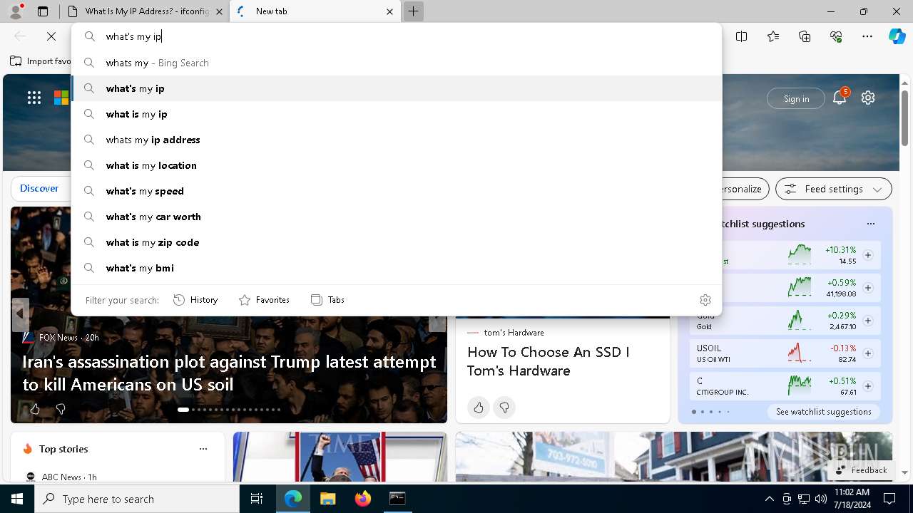Image resolution: width=913 pixels, height=513 pixels.
Task: Open Collections
Action: click(805, 36)
